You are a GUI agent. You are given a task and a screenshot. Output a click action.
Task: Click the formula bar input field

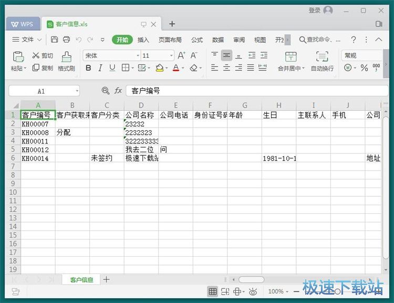(x=257, y=91)
